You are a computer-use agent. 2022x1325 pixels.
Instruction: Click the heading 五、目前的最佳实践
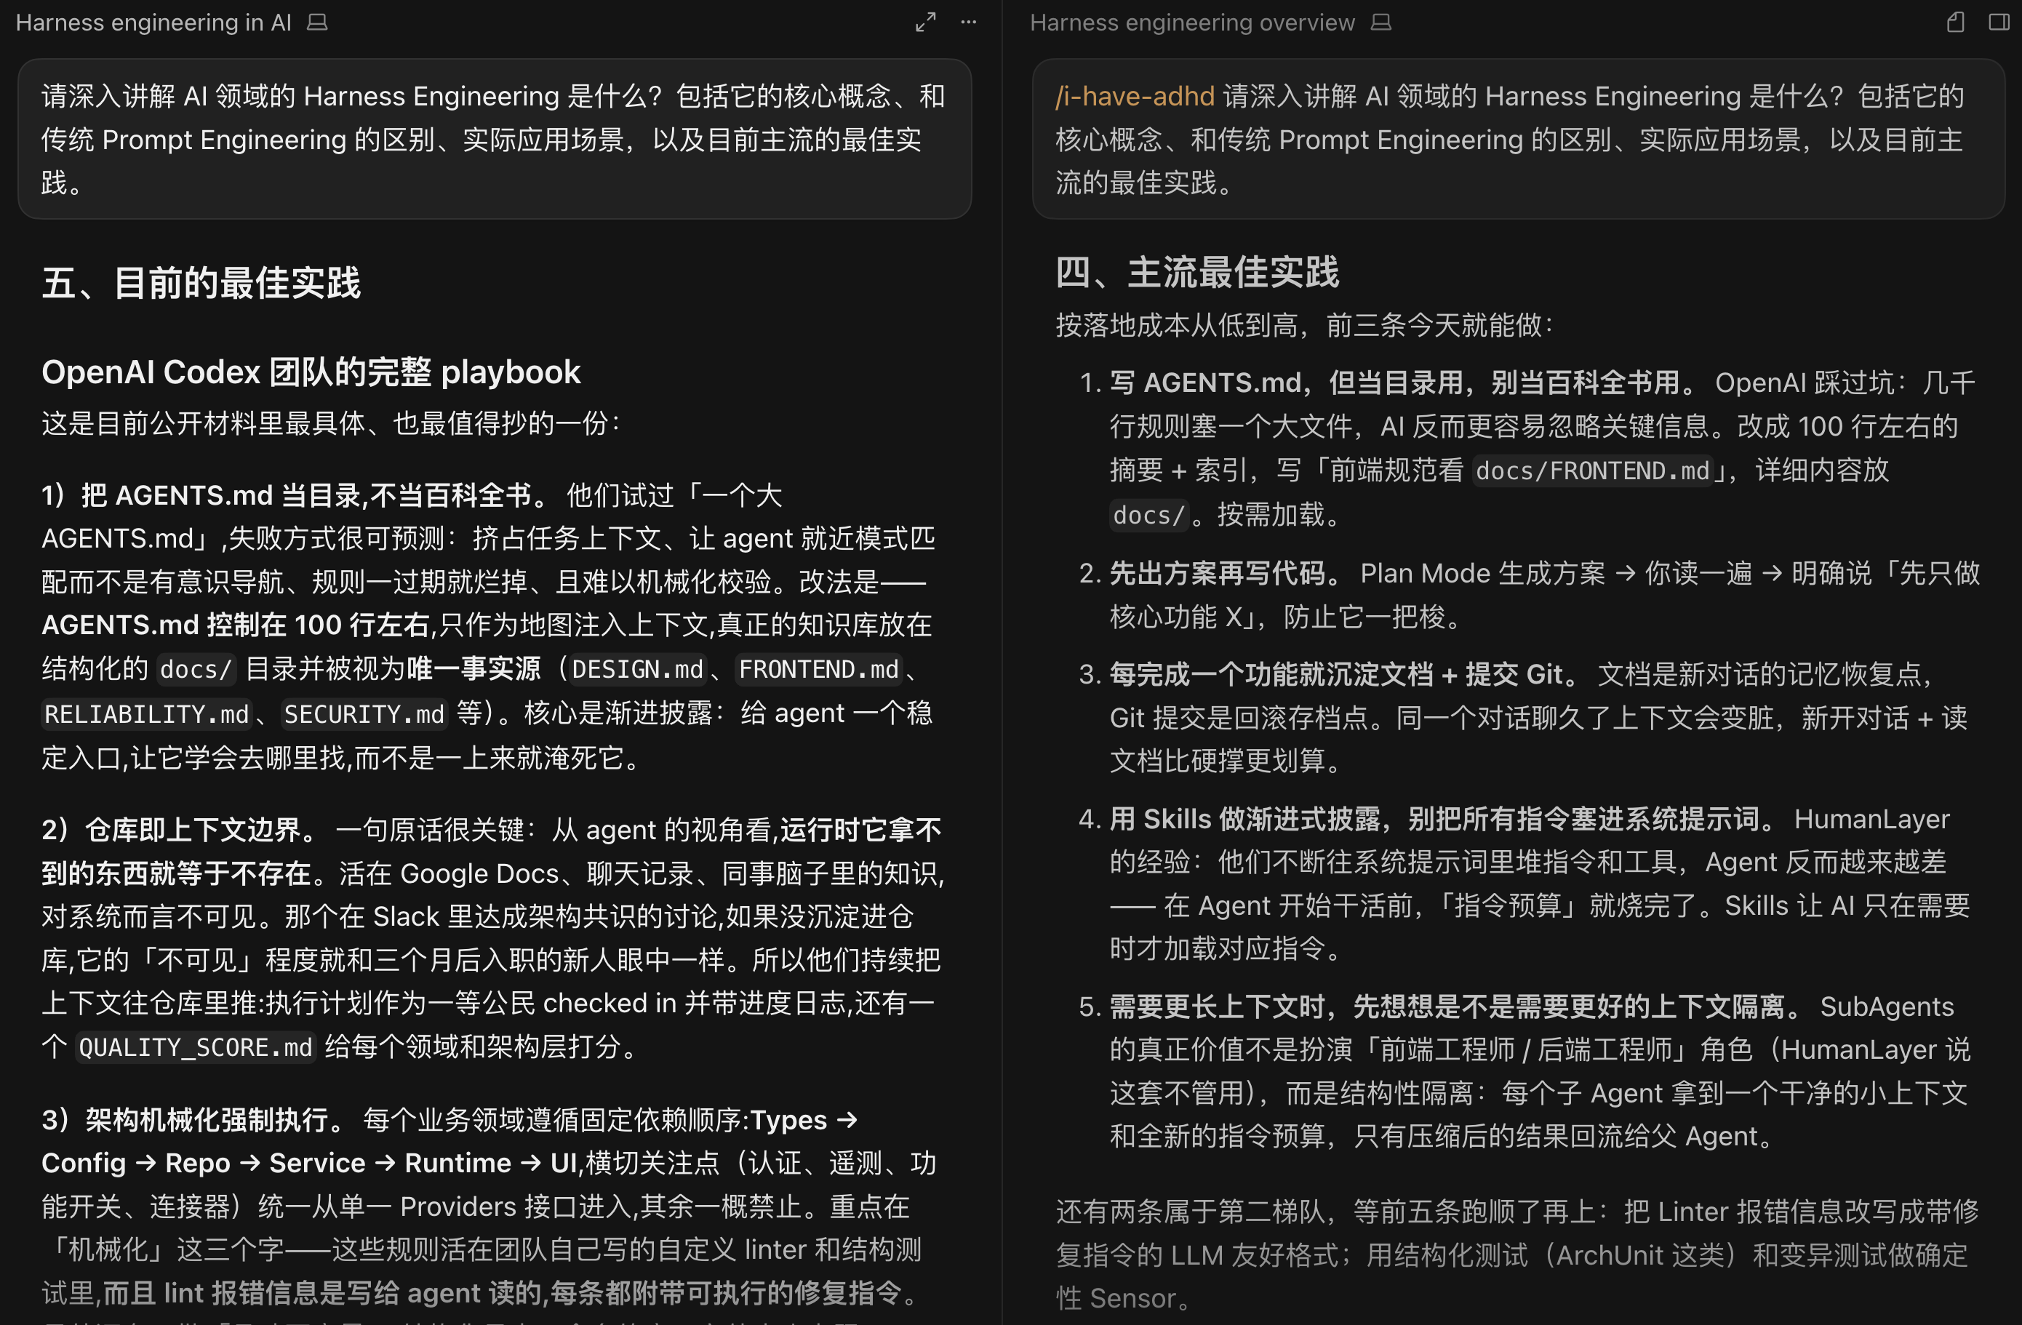(201, 282)
